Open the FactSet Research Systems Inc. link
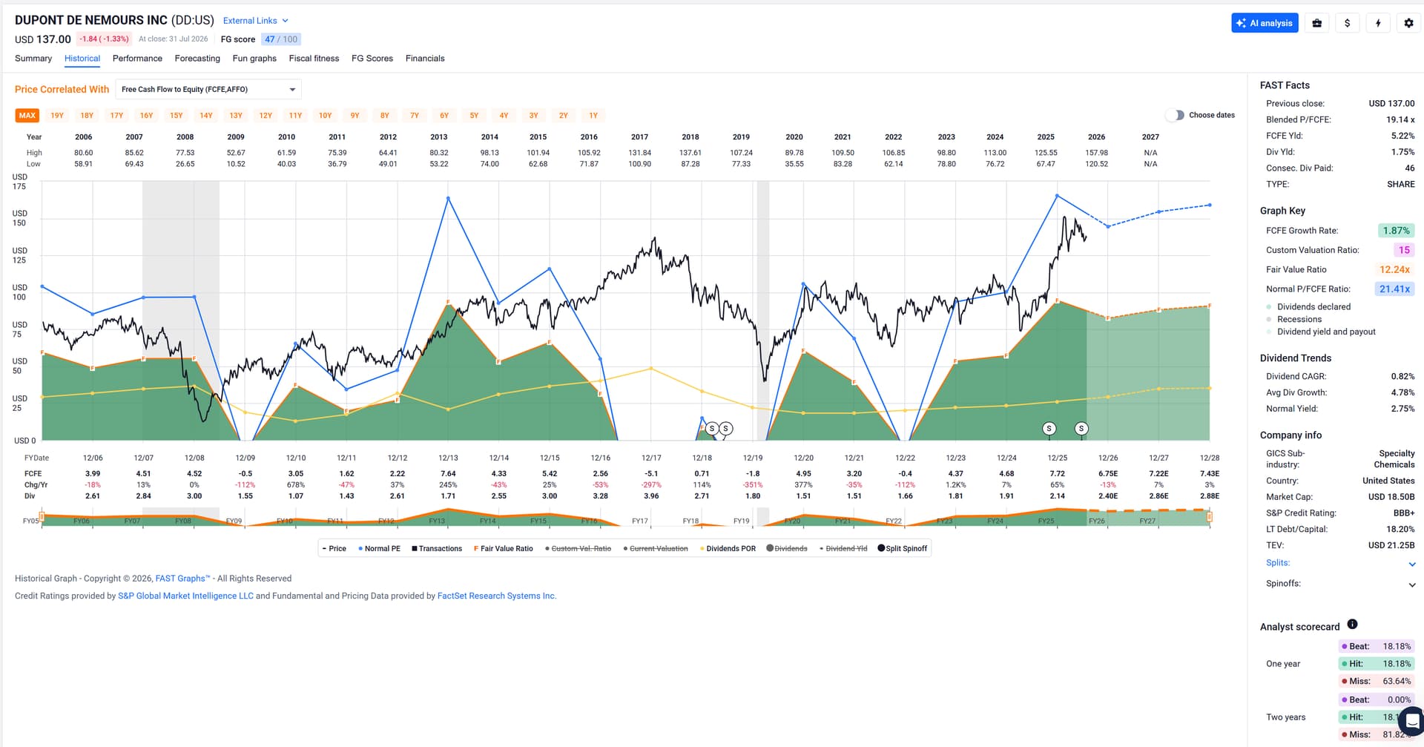The image size is (1424, 747). 496,596
